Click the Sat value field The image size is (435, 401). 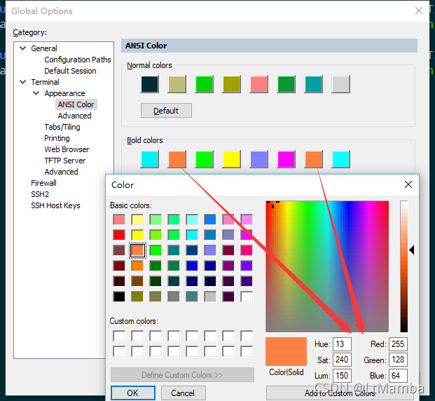pos(342,360)
